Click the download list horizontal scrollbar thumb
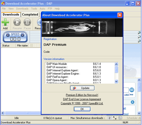142x125 pixels. [23, 113]
